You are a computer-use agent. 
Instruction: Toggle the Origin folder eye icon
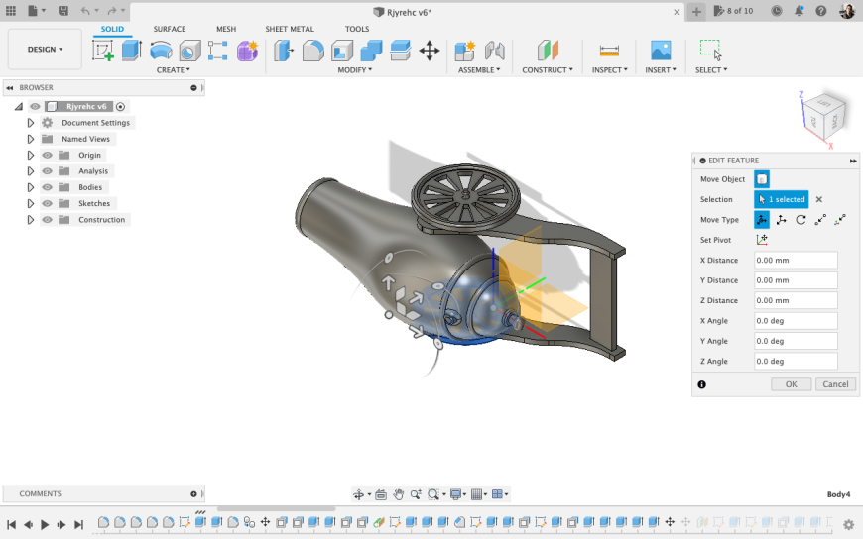[47, 156]
